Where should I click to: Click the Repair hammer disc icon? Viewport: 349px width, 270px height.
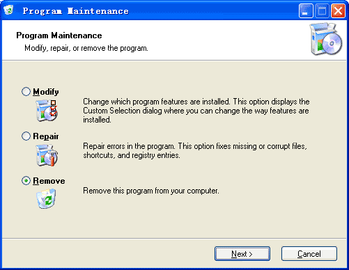pos(47,155)
